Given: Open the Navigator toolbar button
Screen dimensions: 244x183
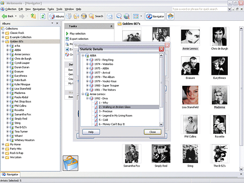Looking at the screenshot, I should [x=155, y=16].
